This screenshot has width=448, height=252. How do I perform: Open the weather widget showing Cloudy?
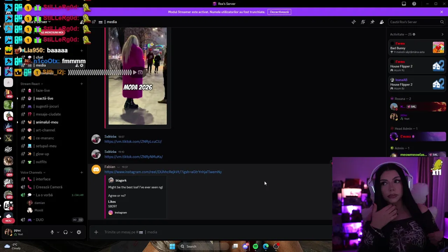click(13, 246)
